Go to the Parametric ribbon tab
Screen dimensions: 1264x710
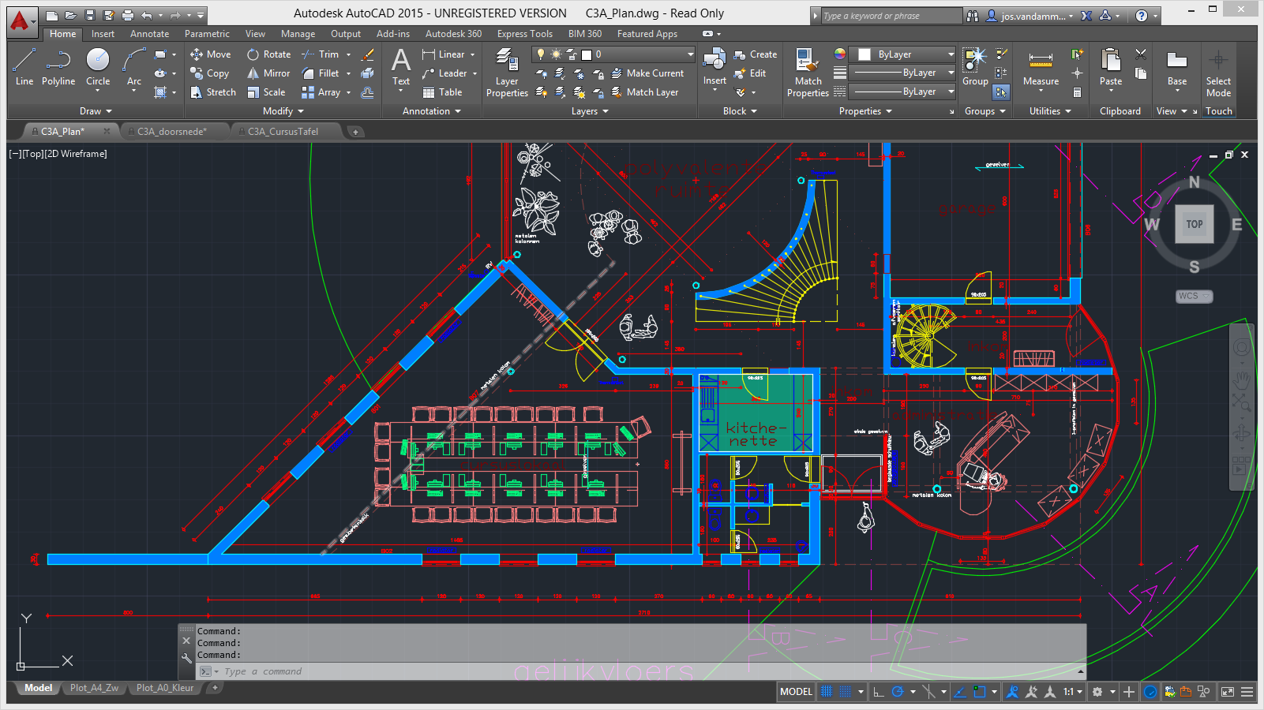pyautogui.click(x=207, y=34)
